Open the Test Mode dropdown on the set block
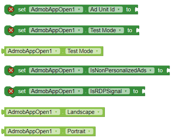176x140 pixels. click(106, 30)
